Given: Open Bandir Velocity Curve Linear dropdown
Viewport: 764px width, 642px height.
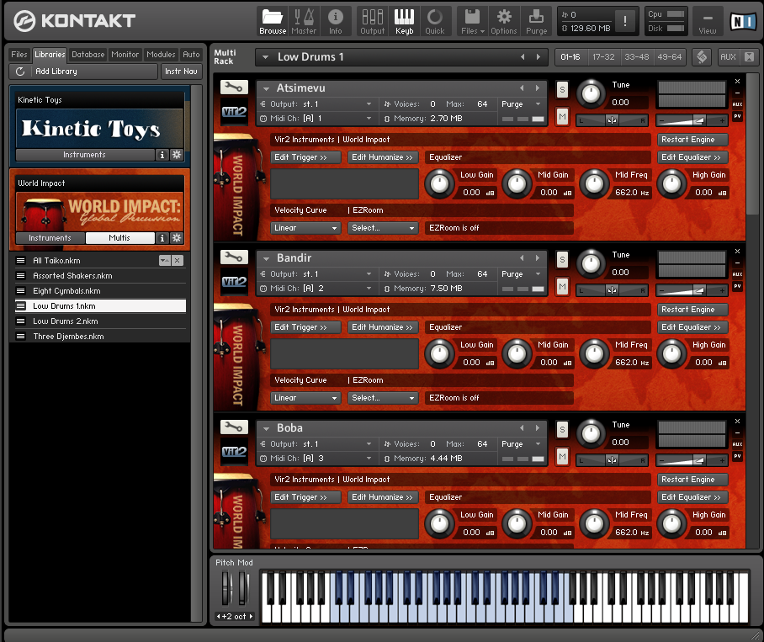Looking at the screenshot, I should point(305,398).
